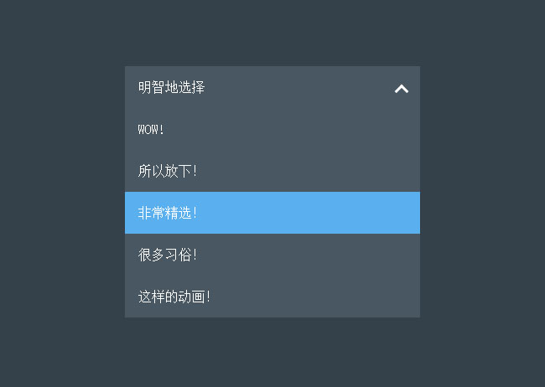The image size is (545, 387).
Task: Click the upward chevron arrow icon
Action: coord(402,88)
